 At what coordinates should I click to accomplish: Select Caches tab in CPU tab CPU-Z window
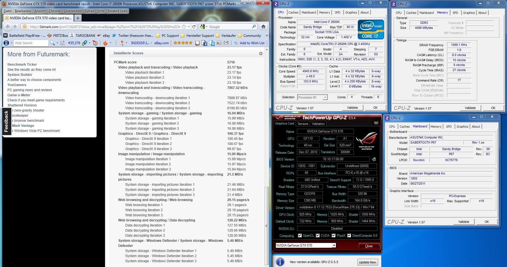click(293, 12)
